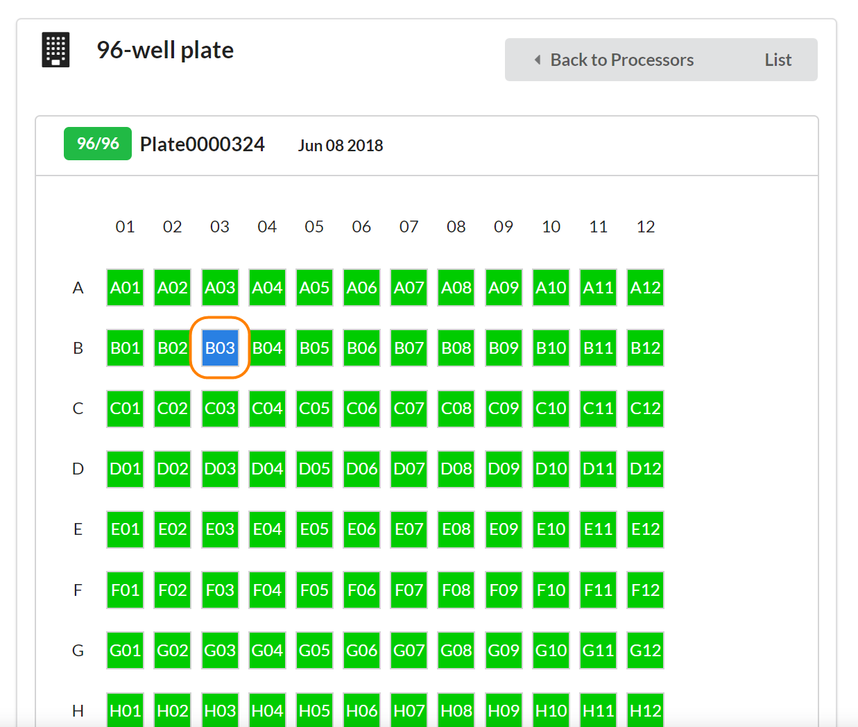
Task: Click row label D
Action: click(x=78, y=469)
